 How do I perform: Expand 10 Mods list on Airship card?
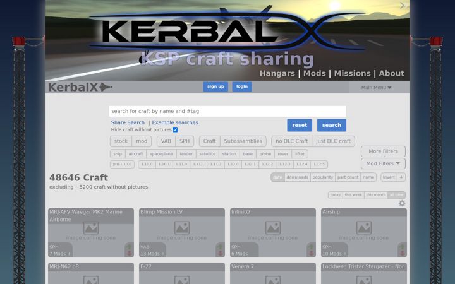coord(334,254)
